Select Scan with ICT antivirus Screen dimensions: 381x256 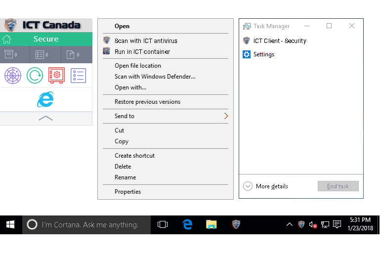[146, 41]
